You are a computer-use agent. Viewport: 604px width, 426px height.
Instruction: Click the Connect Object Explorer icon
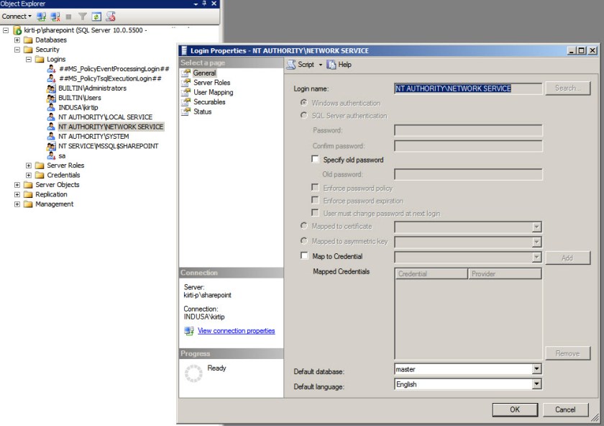tap(41, 16)
